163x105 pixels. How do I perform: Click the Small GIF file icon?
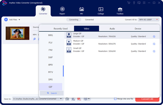[x=69, y=50]
